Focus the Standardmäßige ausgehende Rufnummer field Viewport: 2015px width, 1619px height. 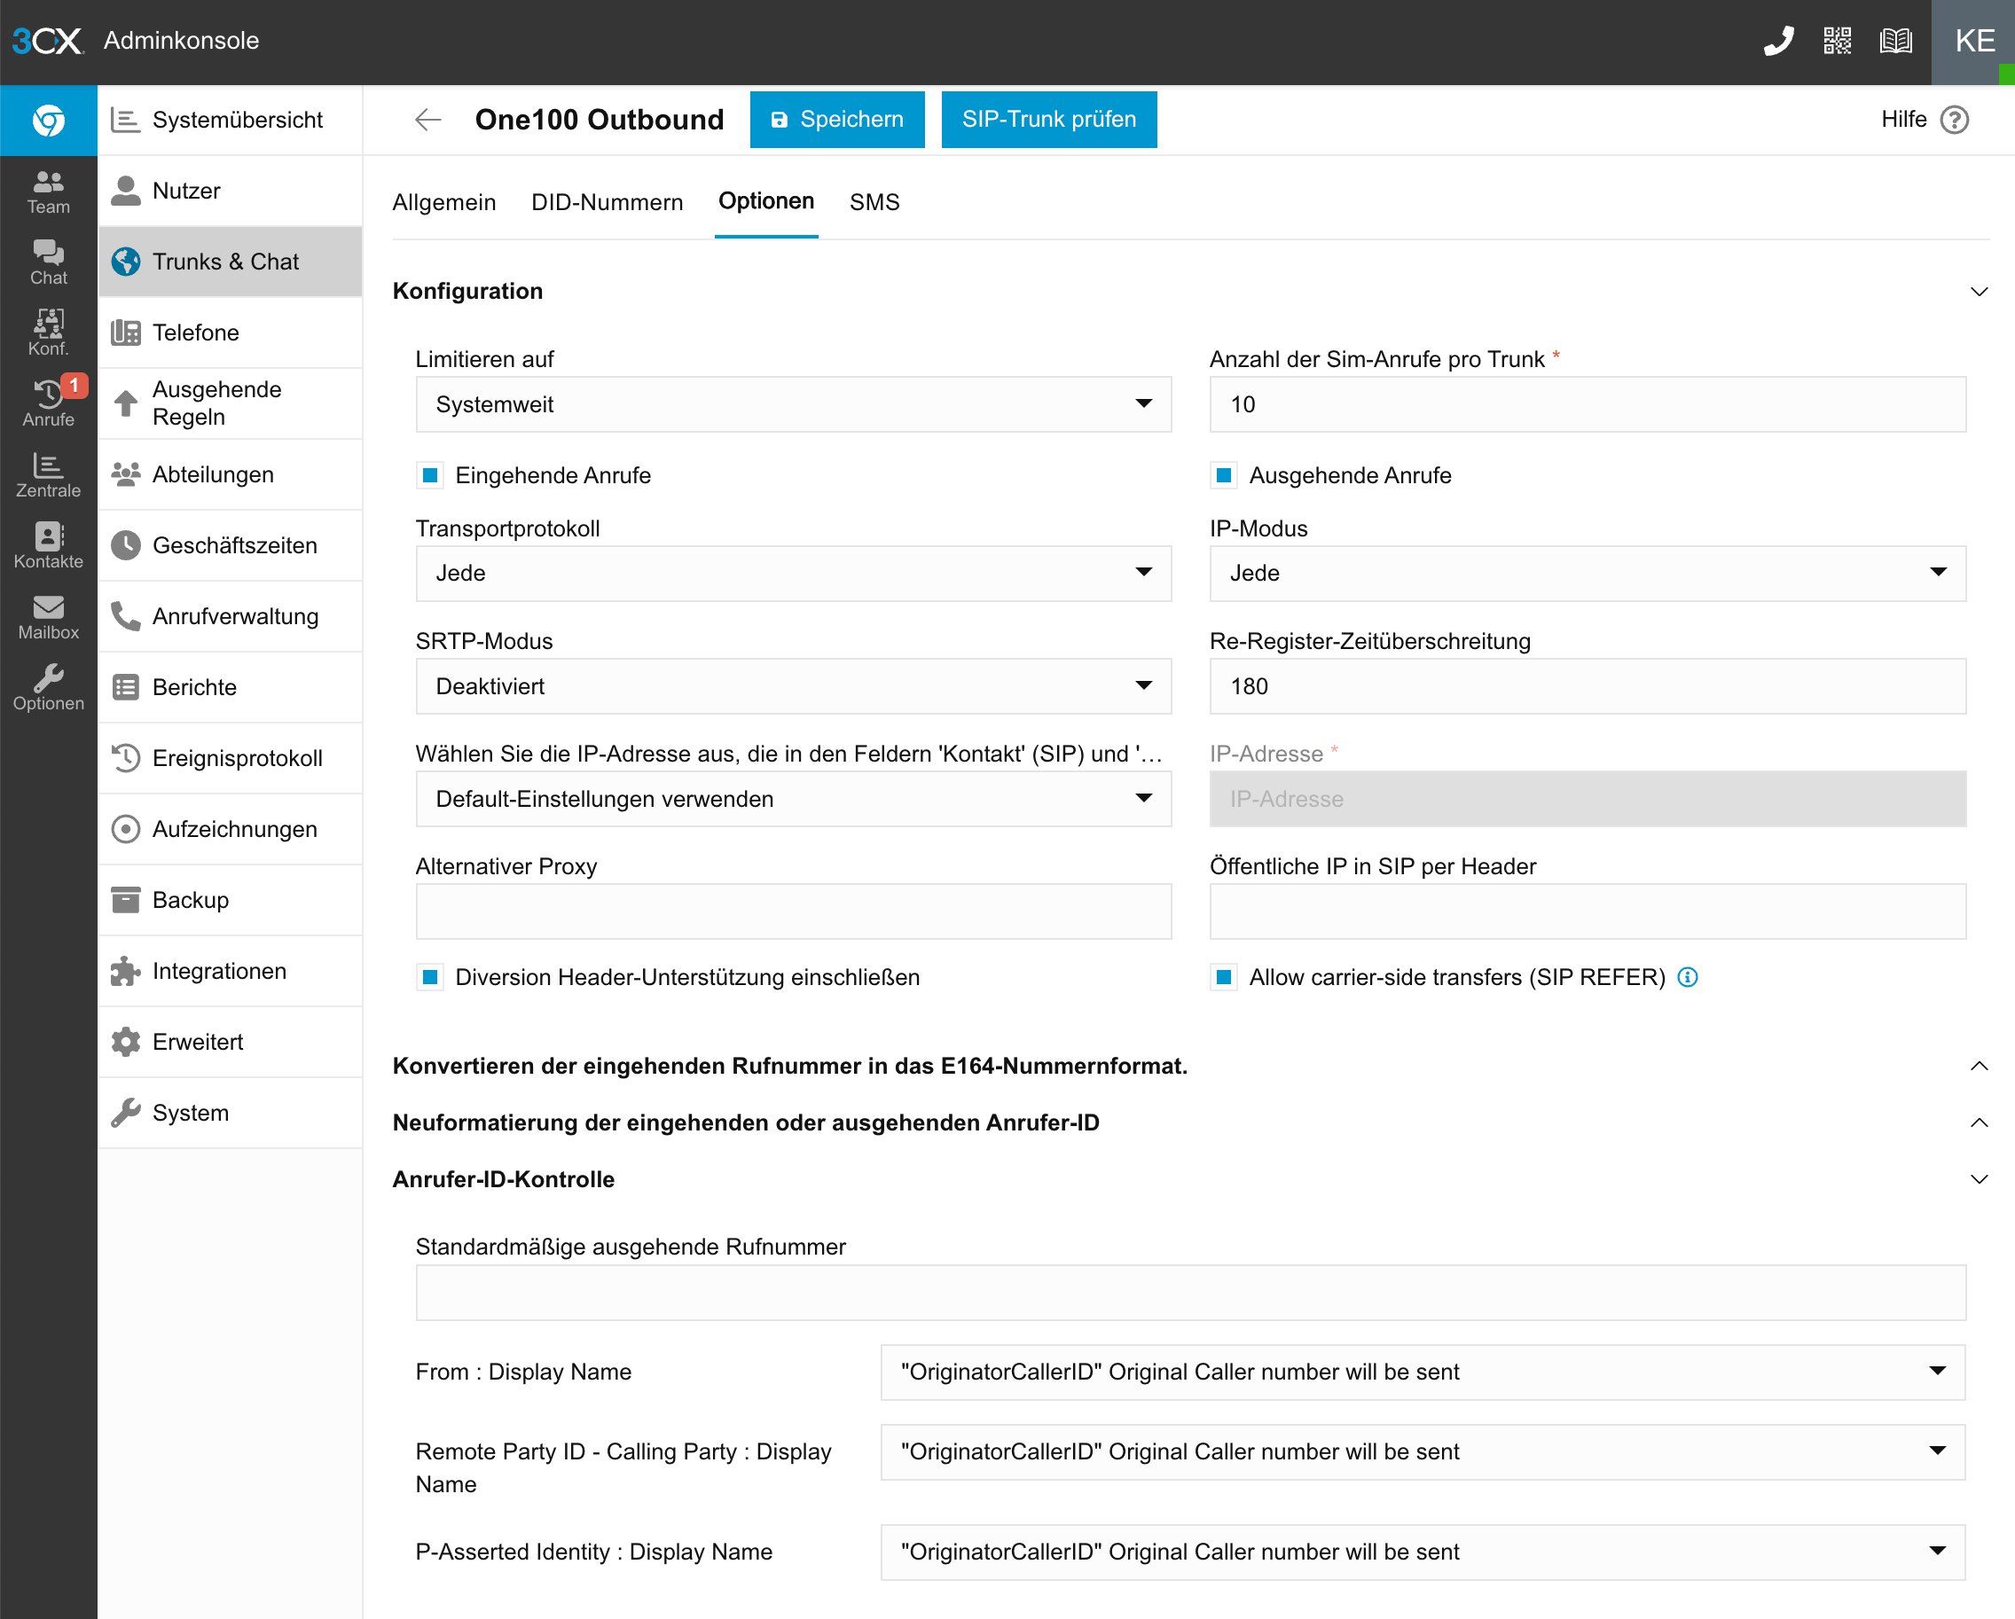(1191, 1293)
